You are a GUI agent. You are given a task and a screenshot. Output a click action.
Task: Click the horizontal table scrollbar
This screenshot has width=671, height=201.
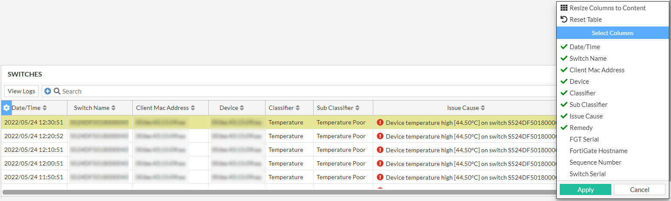[x=275, y=192]
